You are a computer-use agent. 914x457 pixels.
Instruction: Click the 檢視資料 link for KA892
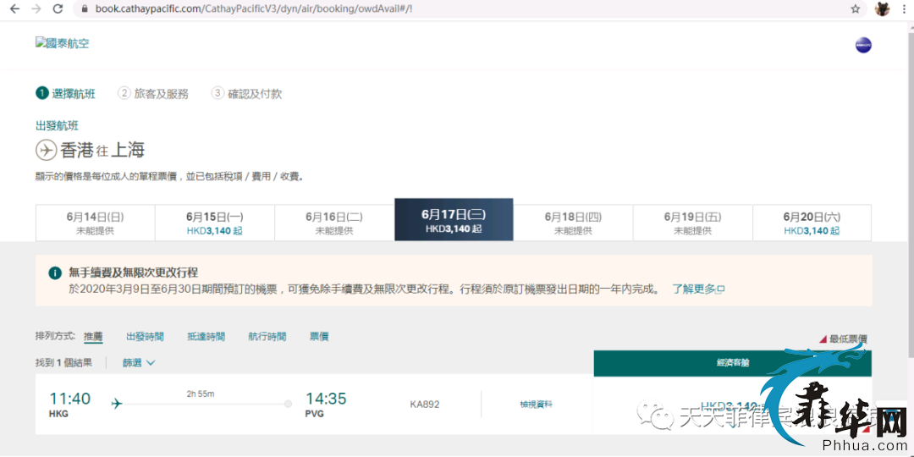coord(537,404)
